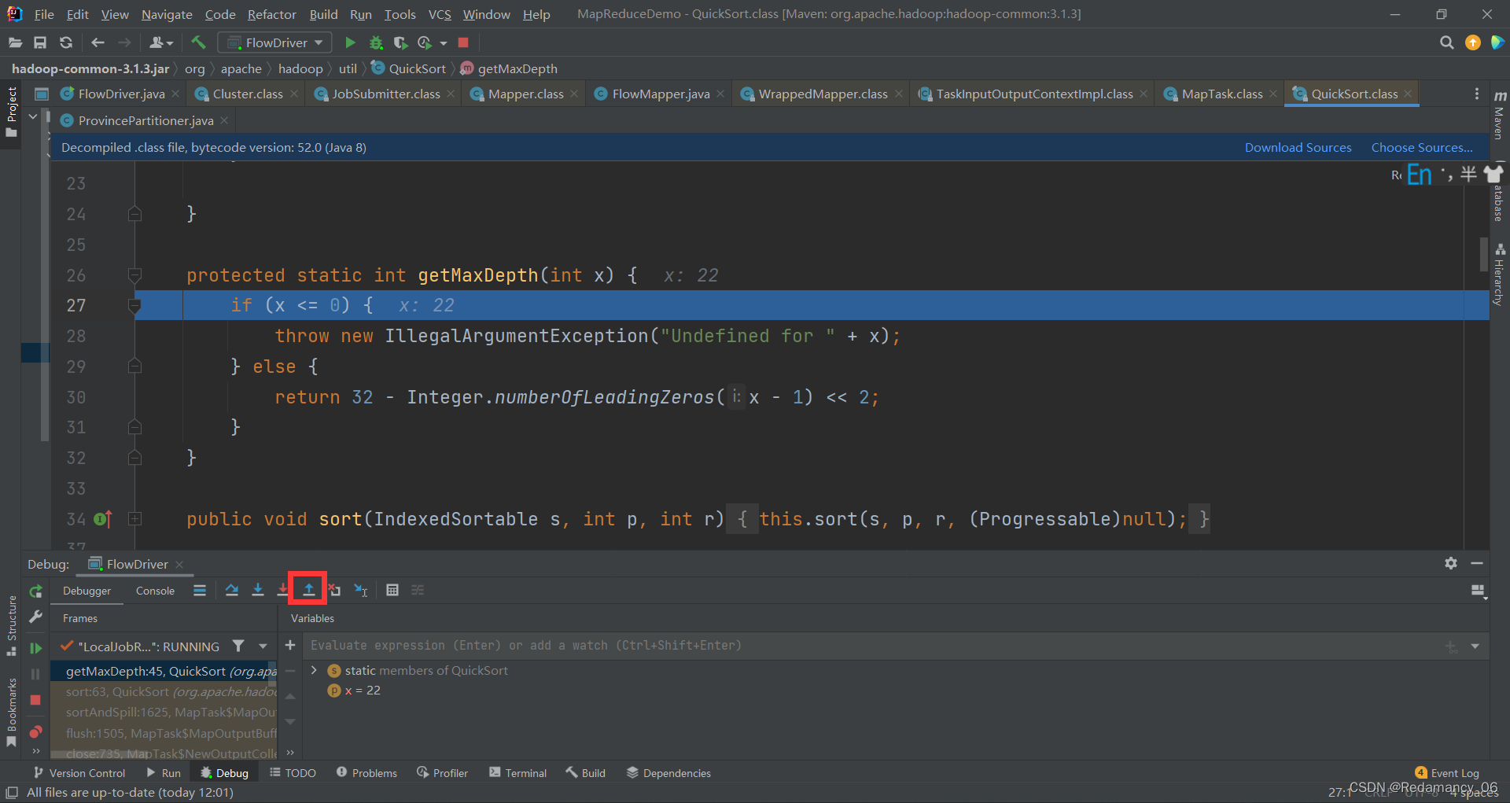
Task: Open Search Everywhere magnifier icon
Action: point(1446,42)
